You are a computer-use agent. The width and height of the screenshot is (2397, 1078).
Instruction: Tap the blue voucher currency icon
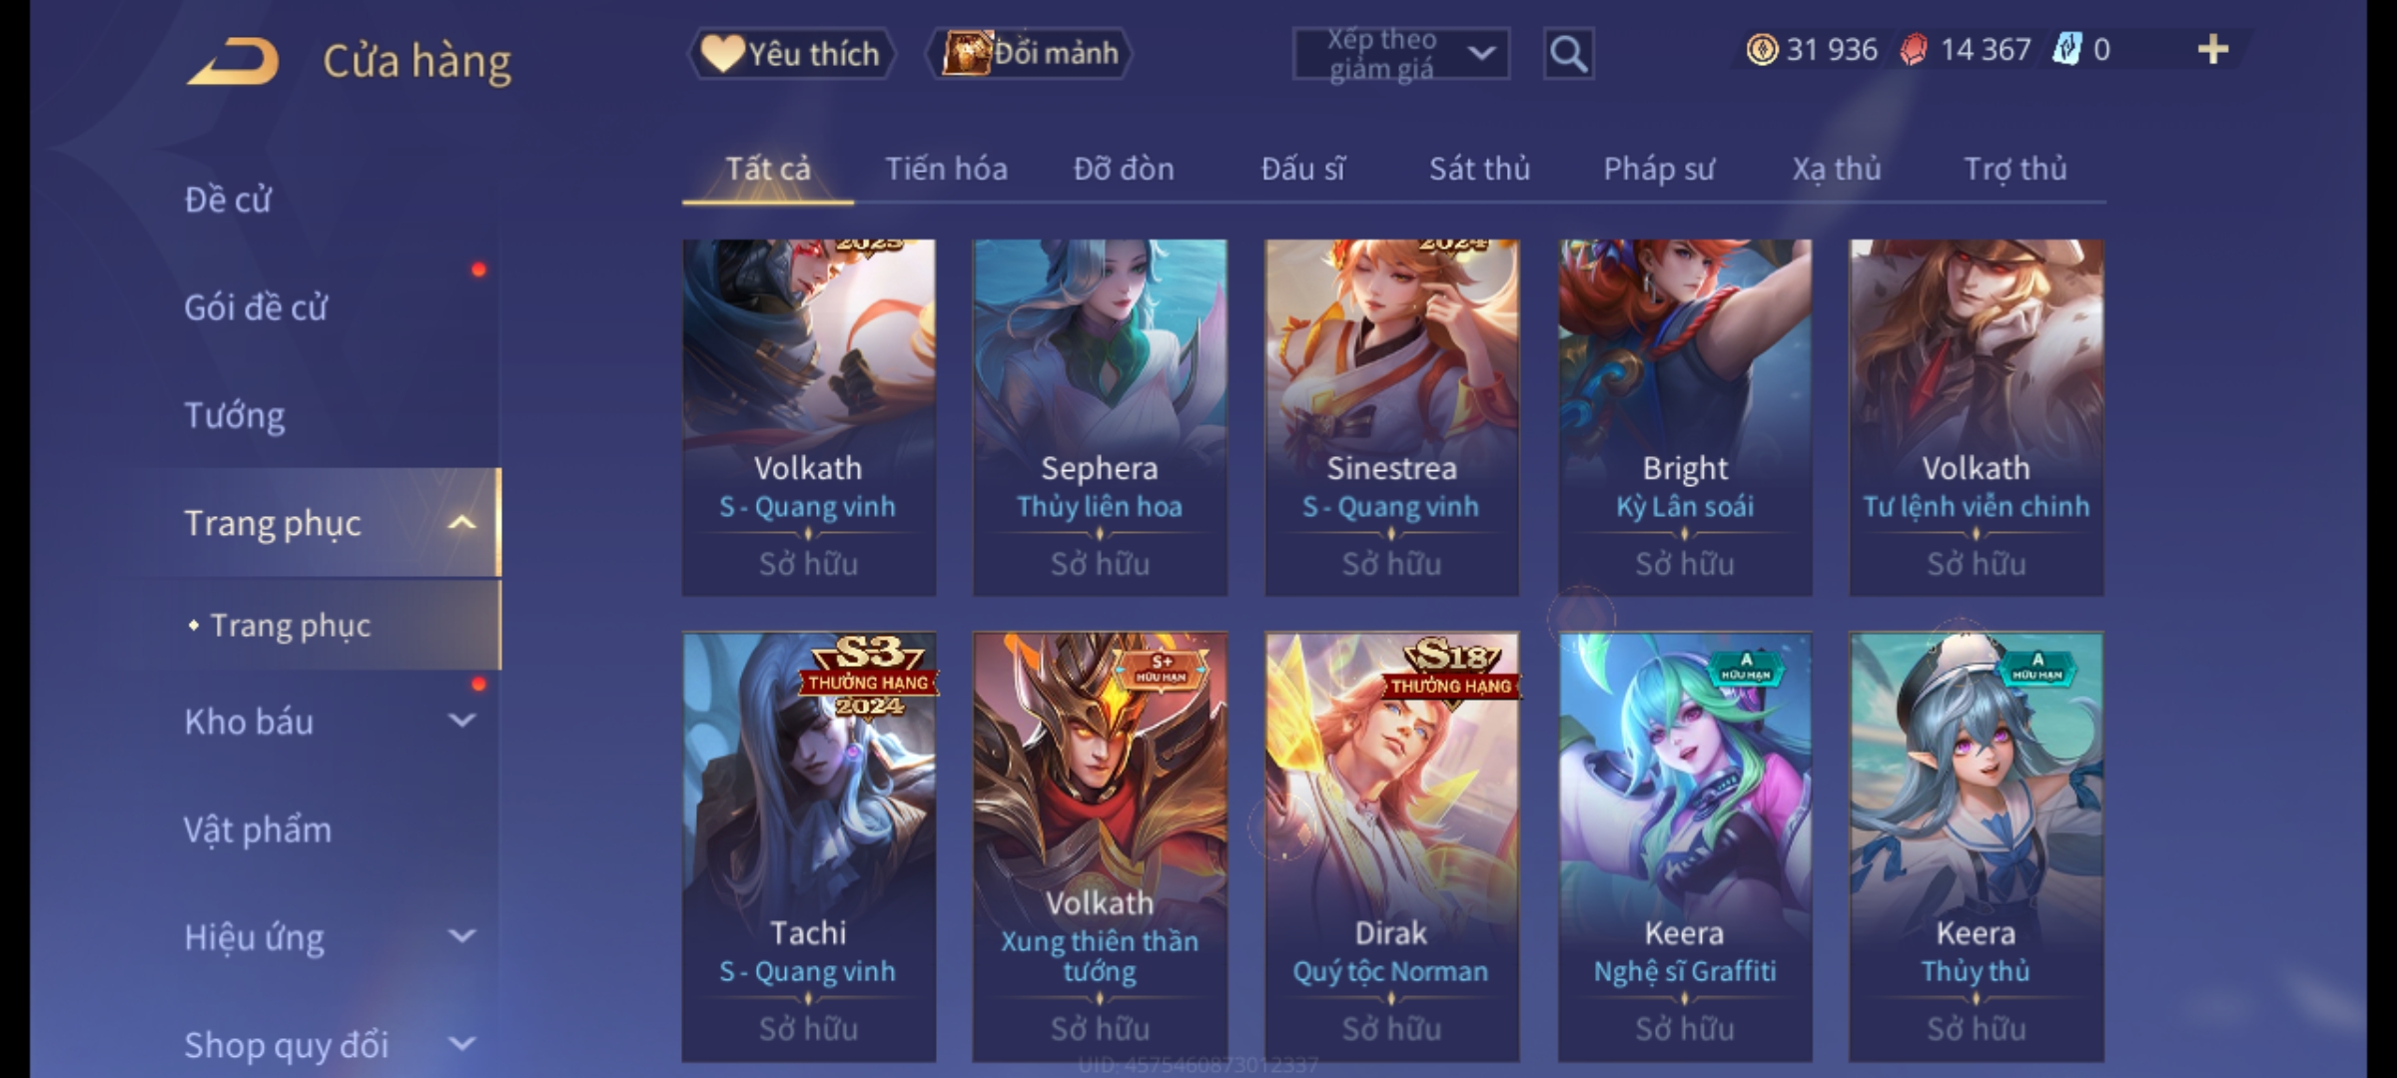2066,50
